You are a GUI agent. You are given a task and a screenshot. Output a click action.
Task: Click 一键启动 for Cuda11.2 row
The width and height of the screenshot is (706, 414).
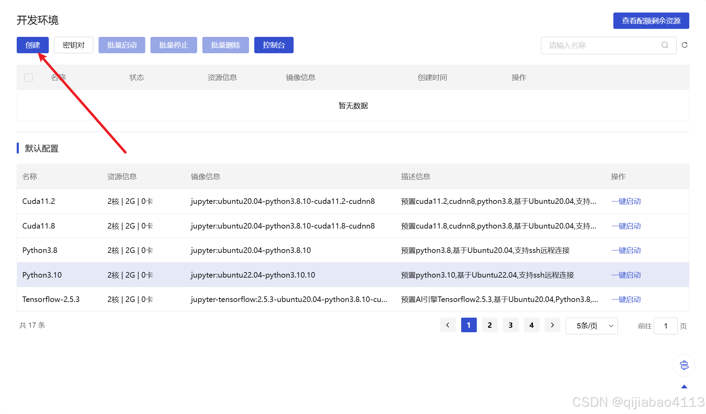tap(626, 201)
